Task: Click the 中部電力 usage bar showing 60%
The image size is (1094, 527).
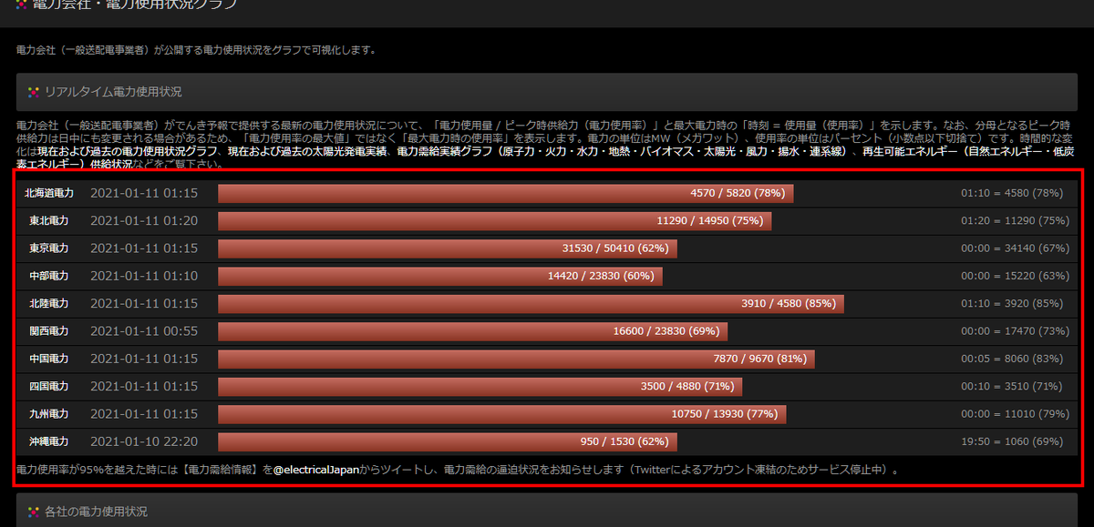Action: click(x=440, y=276)
